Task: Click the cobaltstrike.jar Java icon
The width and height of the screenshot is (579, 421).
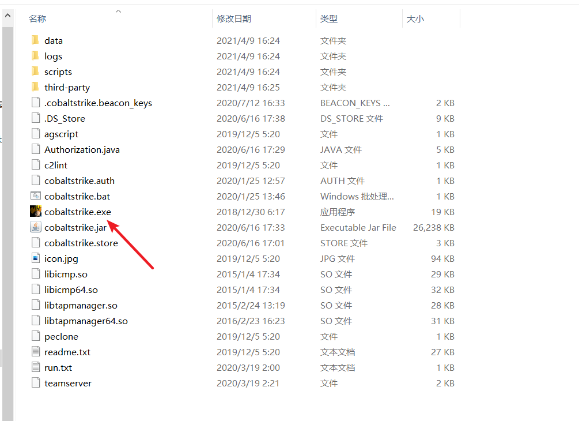Action: coord(36,227)
